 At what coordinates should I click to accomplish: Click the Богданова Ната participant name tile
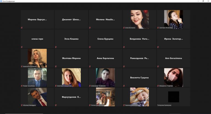point(139,39)
